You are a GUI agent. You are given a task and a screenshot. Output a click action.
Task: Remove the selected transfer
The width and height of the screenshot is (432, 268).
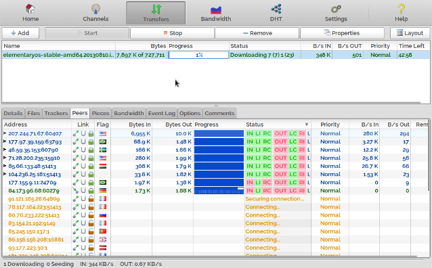(257, 33)
